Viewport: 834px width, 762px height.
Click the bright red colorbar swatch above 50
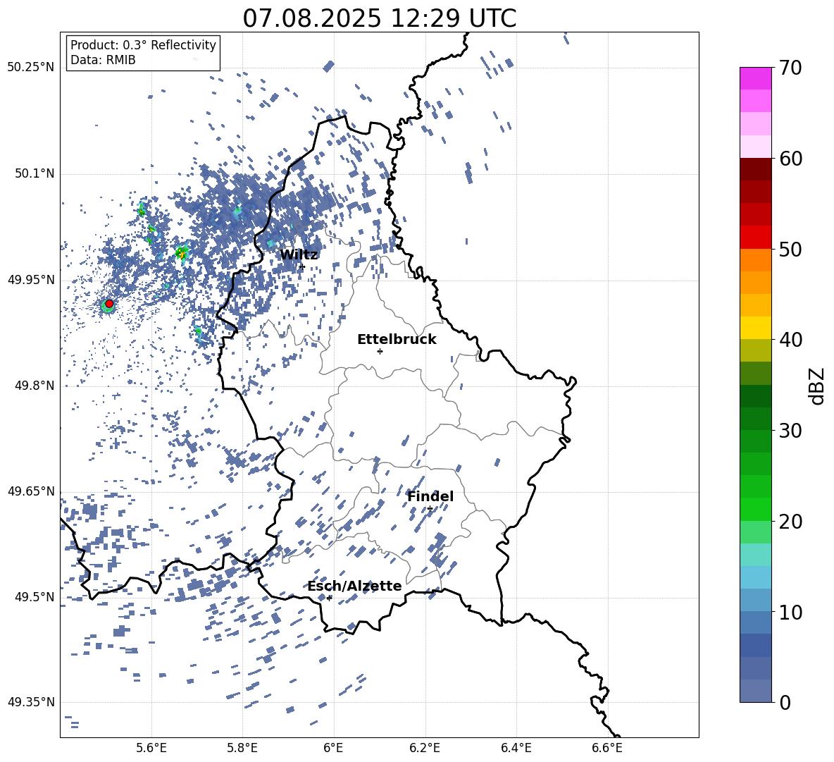tap(756, 238)
